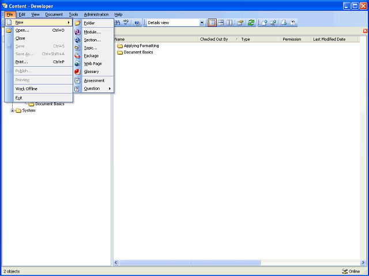Image resolution: width=369 pixels, height=276 pixels.
Task: Click the horizontal scrollbar right arrow
Action: point(363,262)
